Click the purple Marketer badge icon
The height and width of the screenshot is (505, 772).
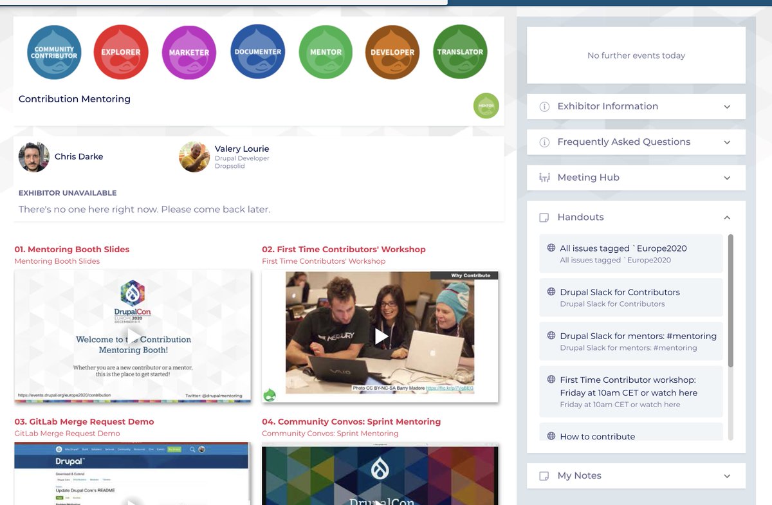(x=189, y=52)
